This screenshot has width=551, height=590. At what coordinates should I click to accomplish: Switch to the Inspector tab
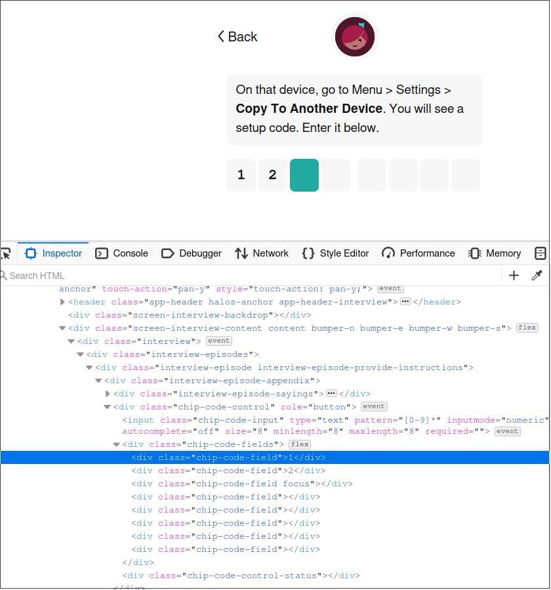click(x=54, y=253)
